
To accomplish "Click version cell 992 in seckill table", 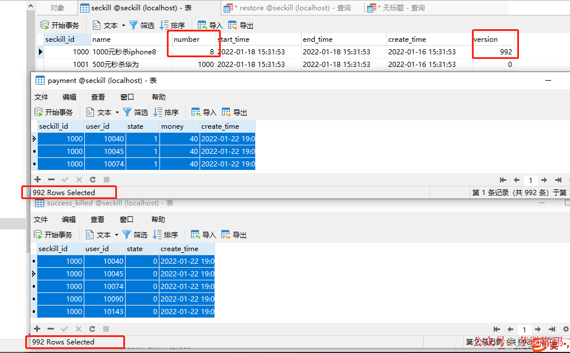I will pos(493,51).
